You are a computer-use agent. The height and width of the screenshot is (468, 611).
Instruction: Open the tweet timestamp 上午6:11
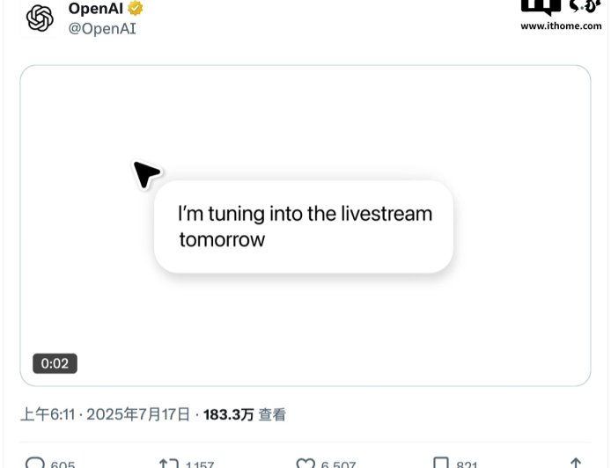pyautogui.click(x=48, y=414)
